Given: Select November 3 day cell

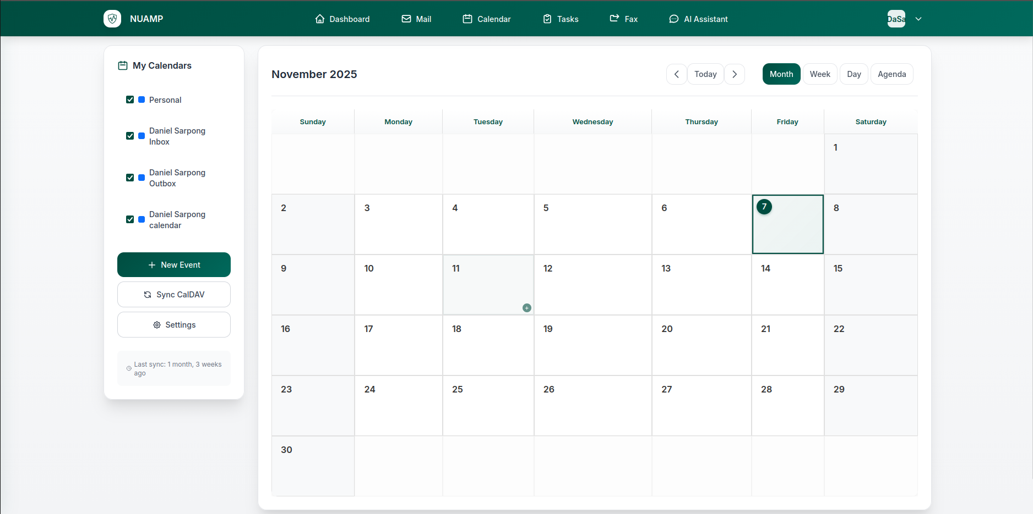Looking at the screenshot, I should click(x=399, y=224).
